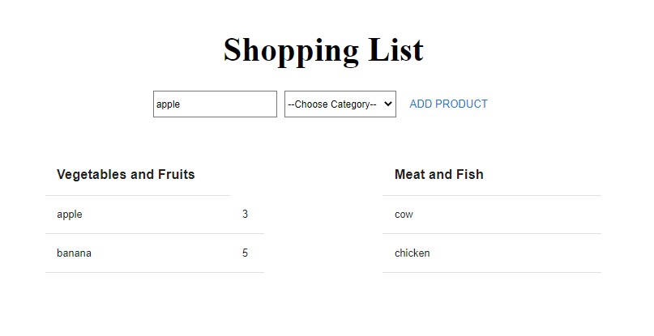654x336 pixels.
Task: Click the chevron arrow of the category select
Action: click(388, 104)
